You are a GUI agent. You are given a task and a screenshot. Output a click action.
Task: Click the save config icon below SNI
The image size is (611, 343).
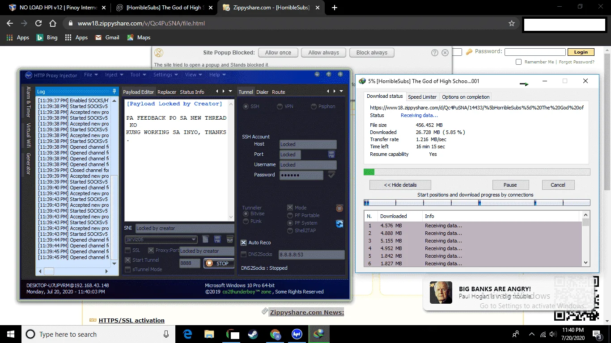pyautogui.click(x=217, y=239)
